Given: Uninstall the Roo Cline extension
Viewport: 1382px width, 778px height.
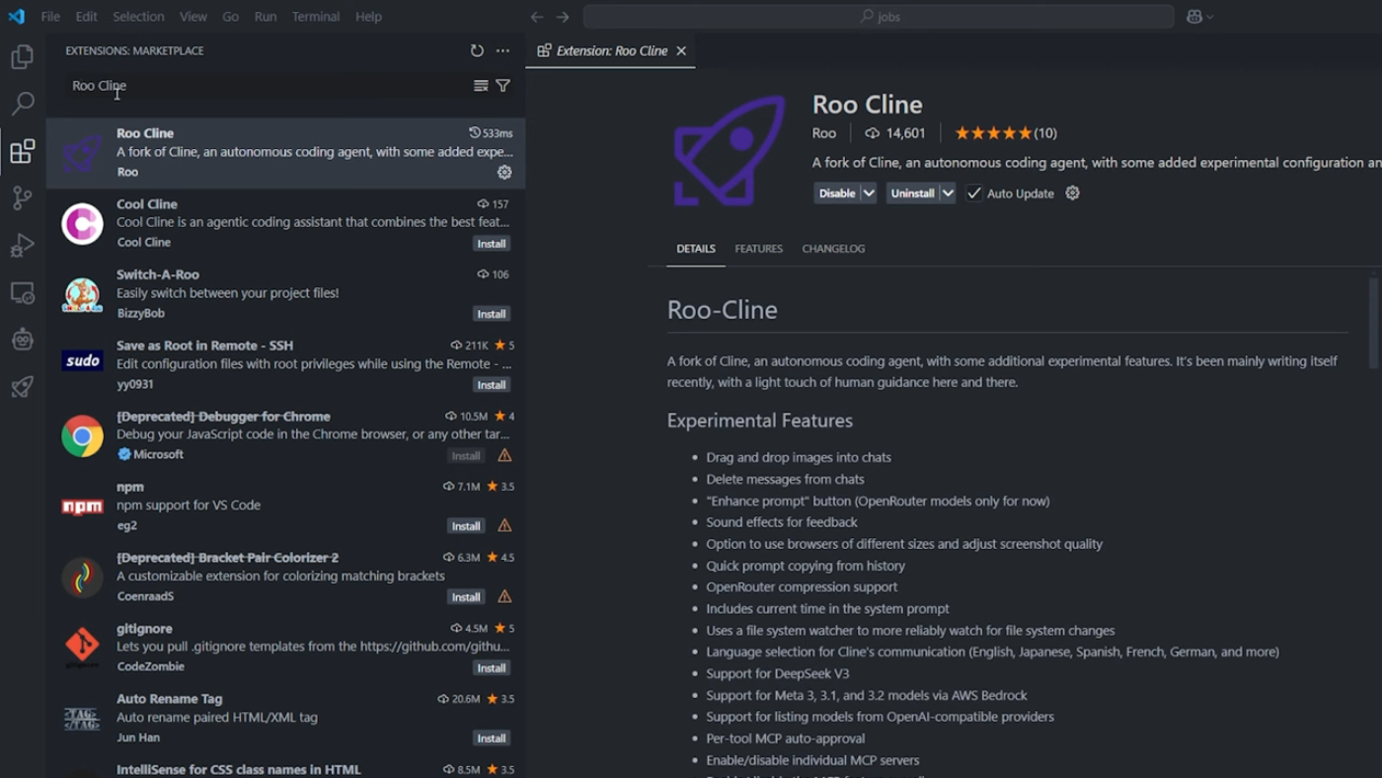Looking at the screenshot, I should point(912,194).
